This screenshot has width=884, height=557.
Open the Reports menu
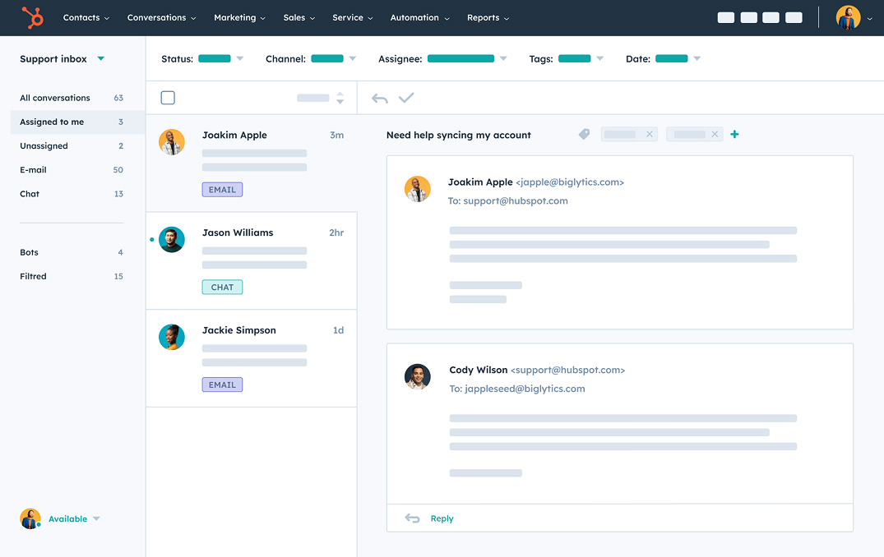[x=488, y=17]
